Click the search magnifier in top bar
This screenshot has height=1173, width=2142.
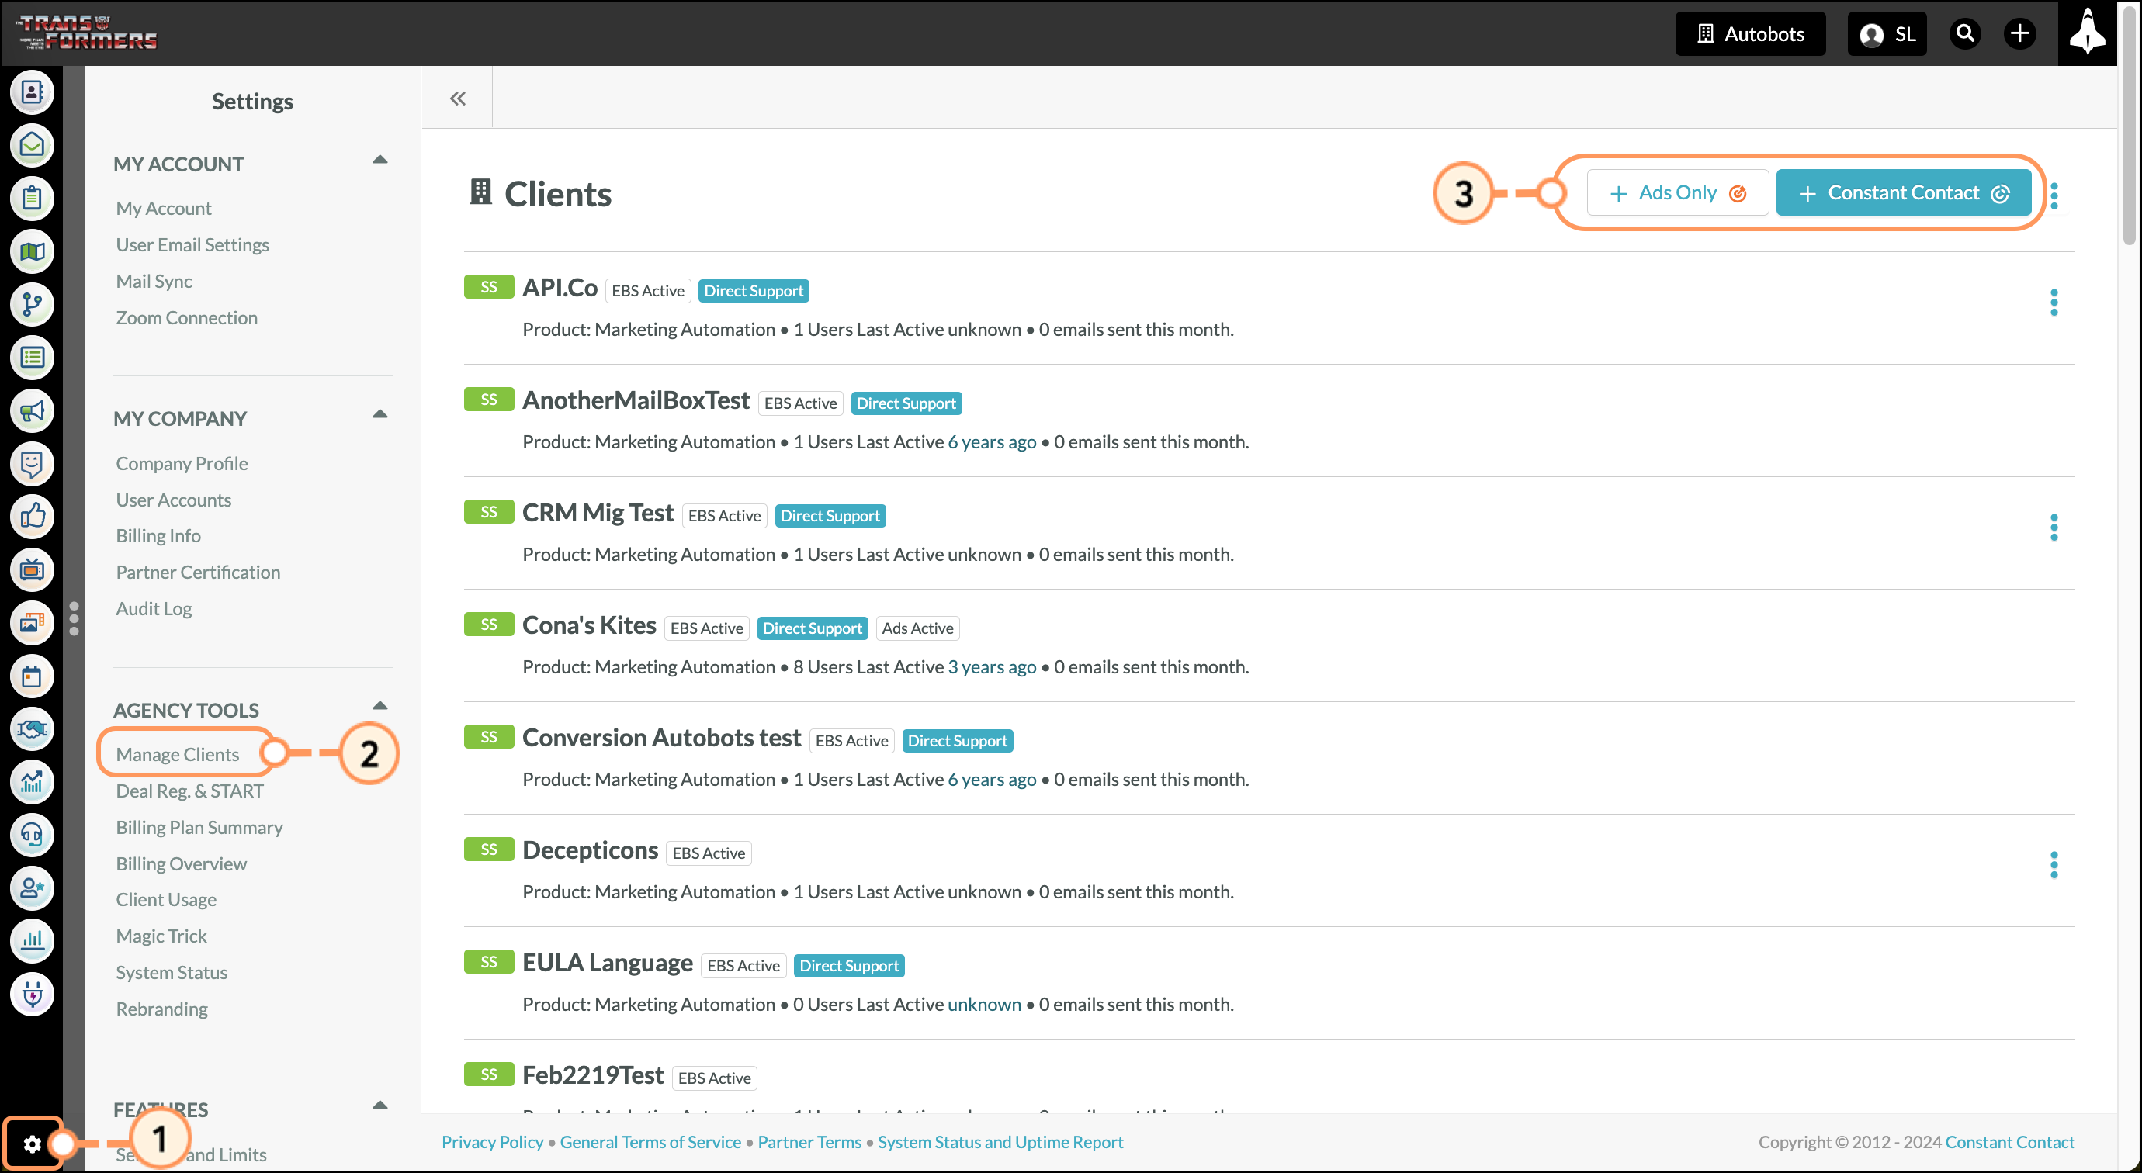pyautogui.click(x=1966, y=34)
